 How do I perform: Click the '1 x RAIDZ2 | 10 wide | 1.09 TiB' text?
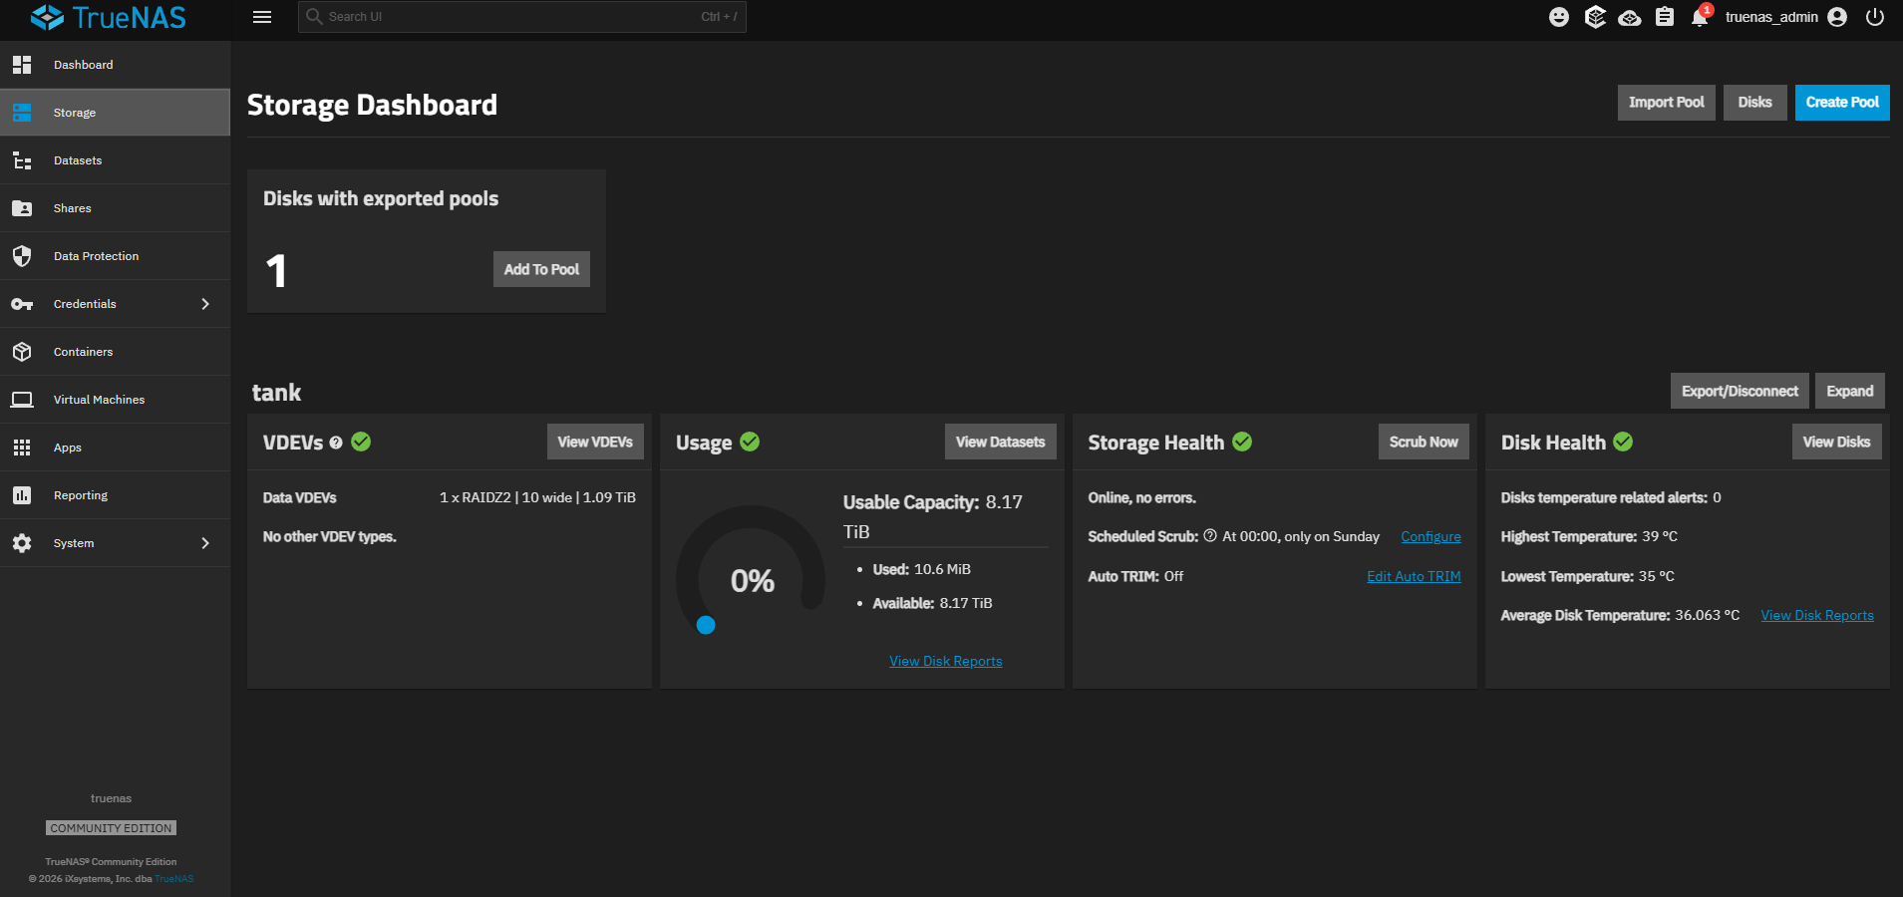pos(537,497)
